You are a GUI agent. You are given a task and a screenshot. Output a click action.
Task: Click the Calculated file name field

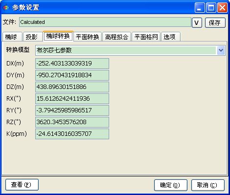tap(105, 22)
